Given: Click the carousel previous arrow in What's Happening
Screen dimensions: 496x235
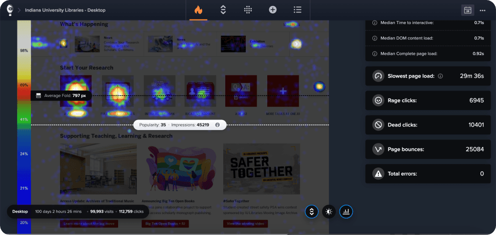Looking at the screenshot, I should (64, 43).
